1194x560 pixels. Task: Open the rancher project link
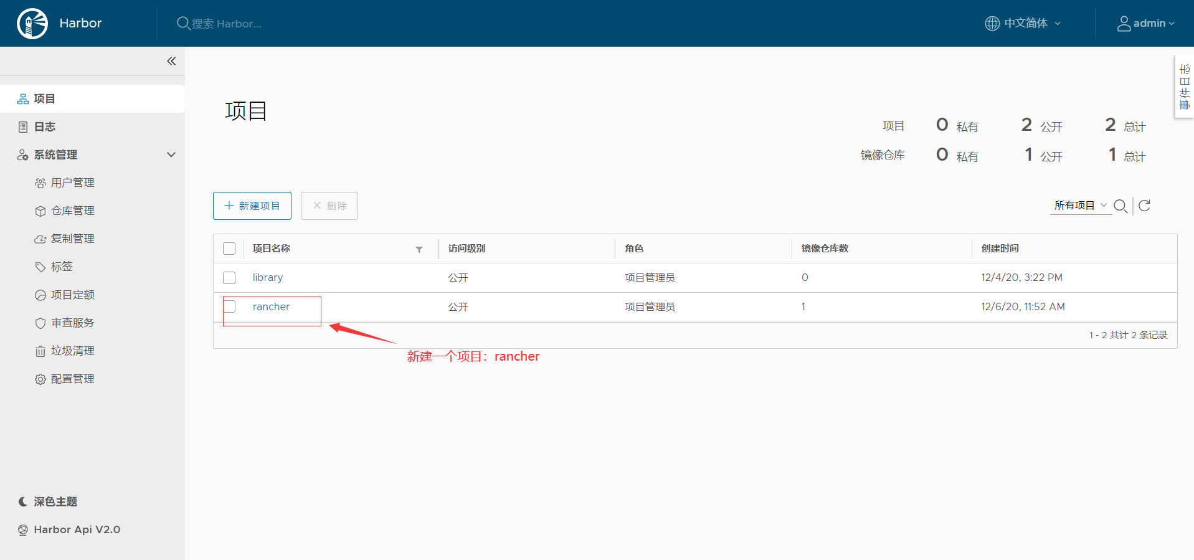click(271, 306)
